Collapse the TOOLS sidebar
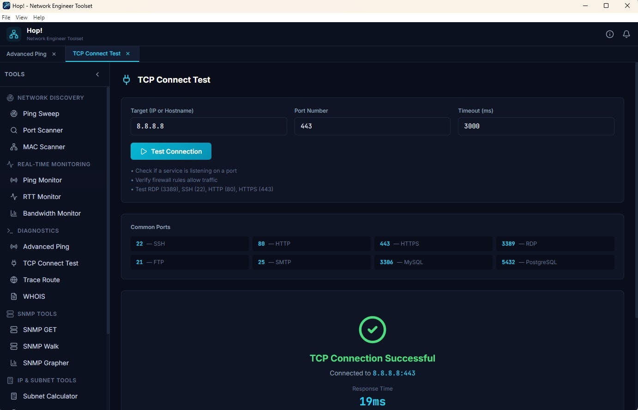638x410 pixels. (97, 74)
